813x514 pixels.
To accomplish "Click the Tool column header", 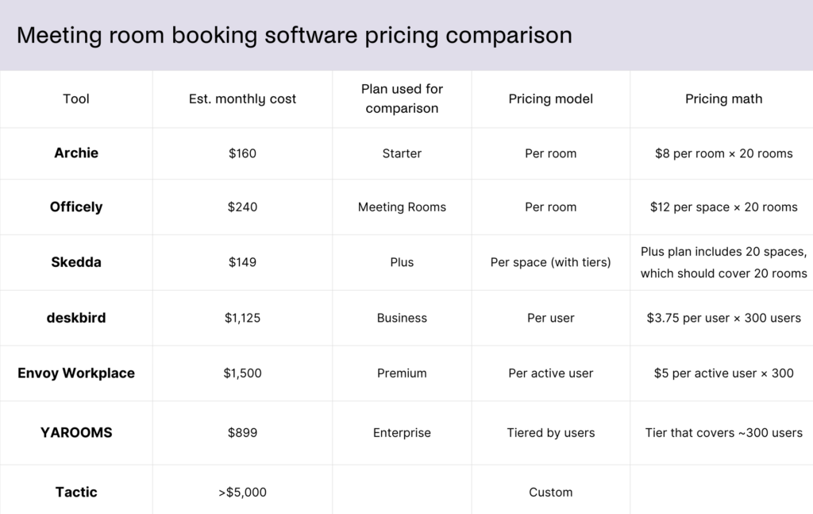I will click(76, 99).
